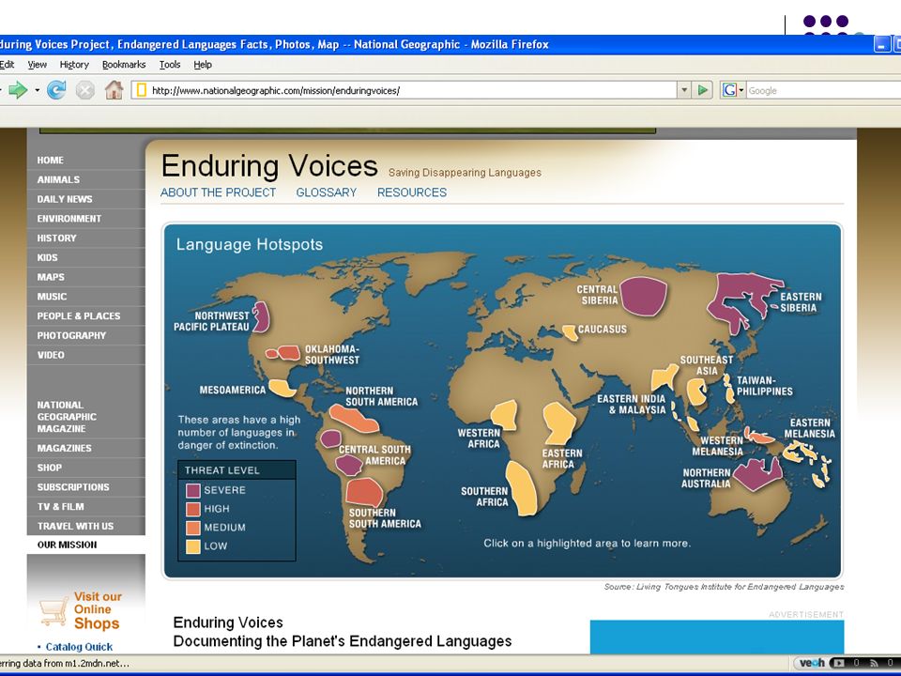Screen dimensions: 901x676
Task: Click the blue advertisement banner
Action: coord(716,637)
